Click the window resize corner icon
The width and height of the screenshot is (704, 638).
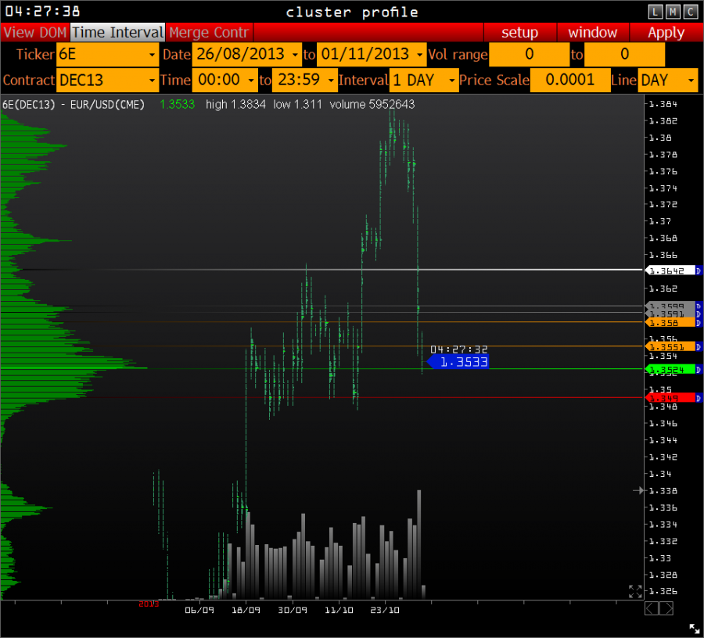coord(694,628)
